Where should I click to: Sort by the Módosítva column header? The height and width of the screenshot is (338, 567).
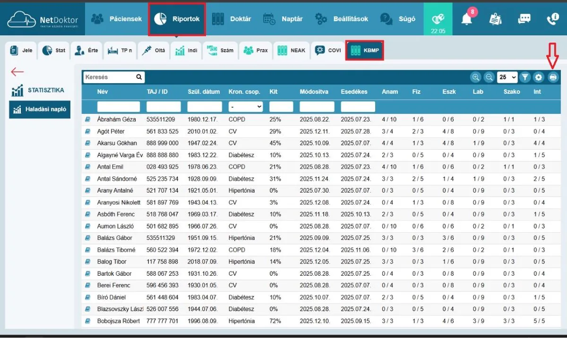point(314,92)
